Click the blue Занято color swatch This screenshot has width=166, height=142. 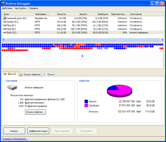coord(86,101)
